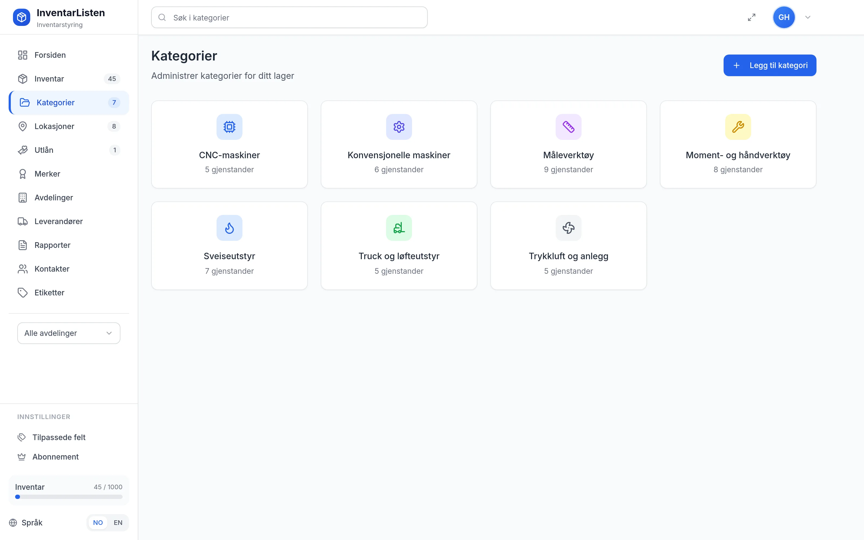Click the GH user avatar
The height and width of the screenshot is (540, 864).
tap(784, 17)
